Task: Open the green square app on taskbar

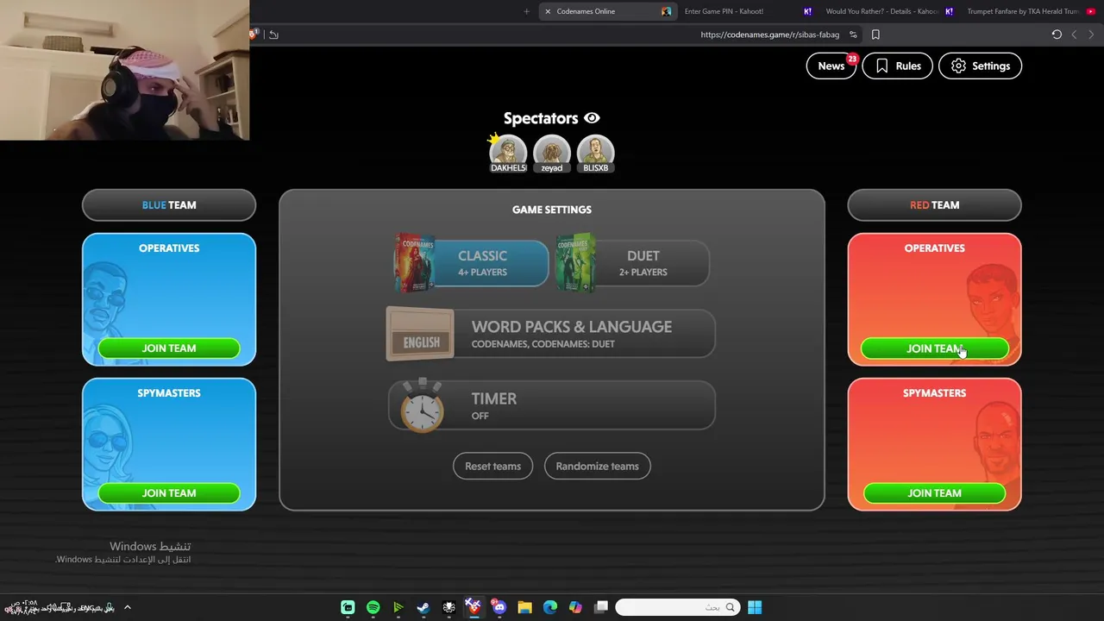Action: point(348,607)
